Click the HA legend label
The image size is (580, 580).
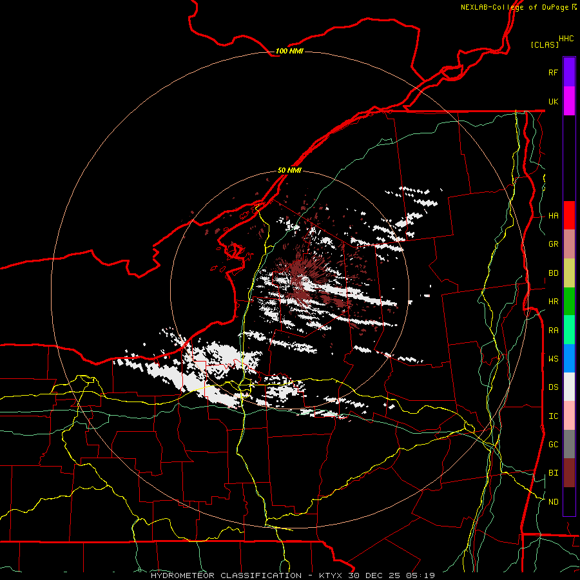point(553,215)
